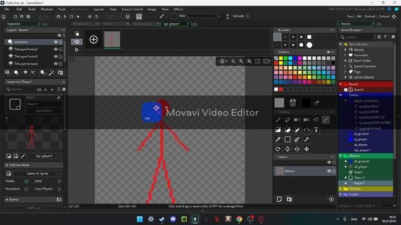Viewport: 401px width, 225px height.
Task: Open the Tools menu
Action: pyautogui.click(x=62, y=9)
